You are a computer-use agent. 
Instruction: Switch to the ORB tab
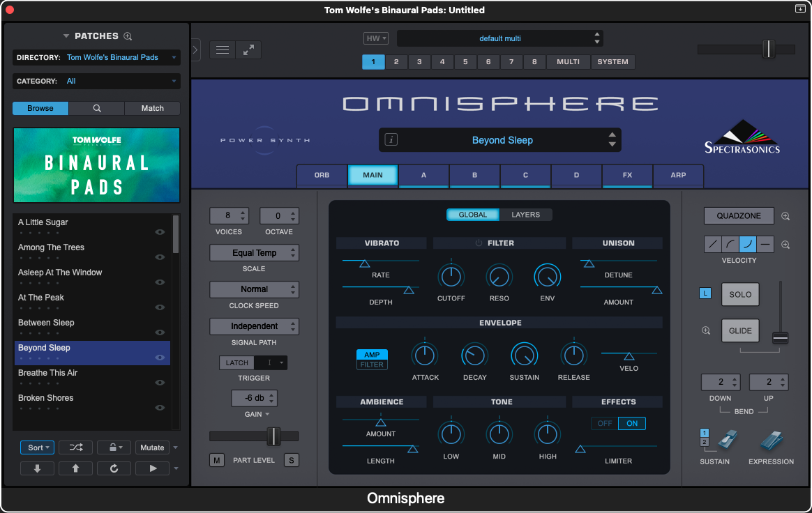click(322, 175)
